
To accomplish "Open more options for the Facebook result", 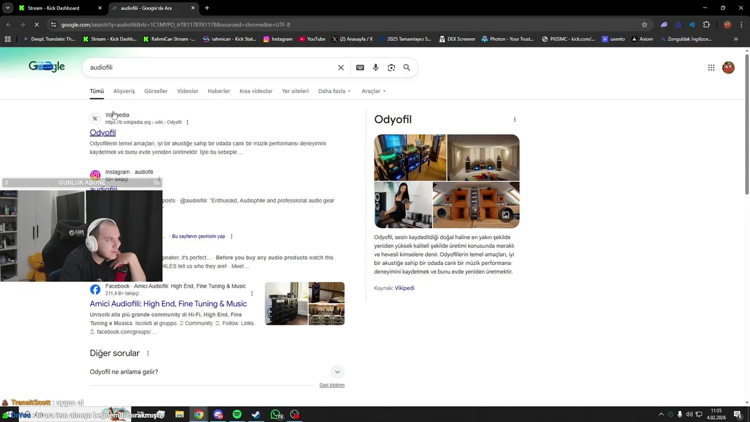I will (252, 294).
